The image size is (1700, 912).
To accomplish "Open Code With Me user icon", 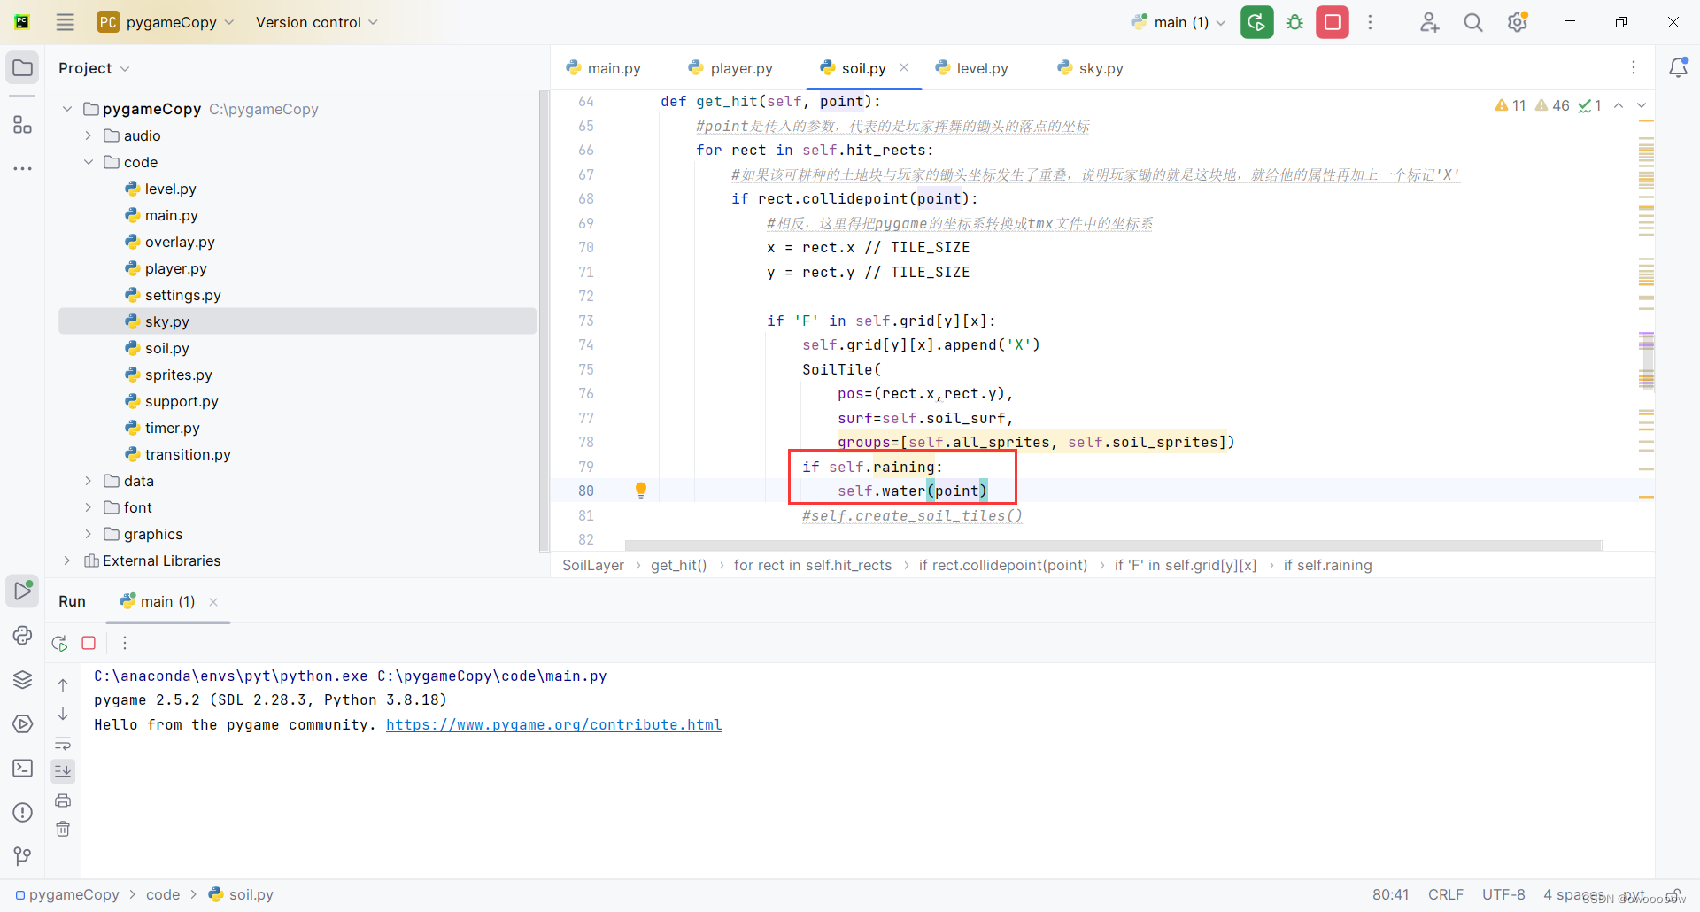I will tap(1429, 22).
